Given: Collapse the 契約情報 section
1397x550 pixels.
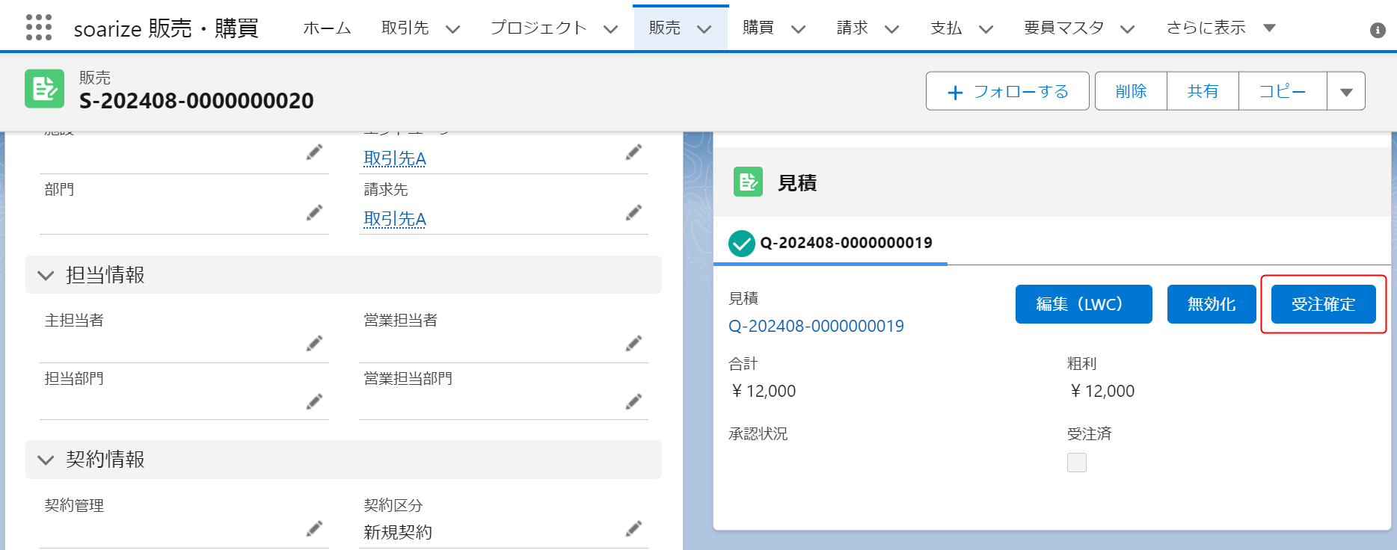Looking at the screenshot, I should pyautogui.click(x=46, y=460).
